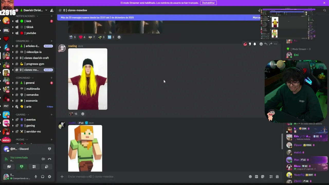
Task: Add reaction under rowling's image
Action: (83, 114)
